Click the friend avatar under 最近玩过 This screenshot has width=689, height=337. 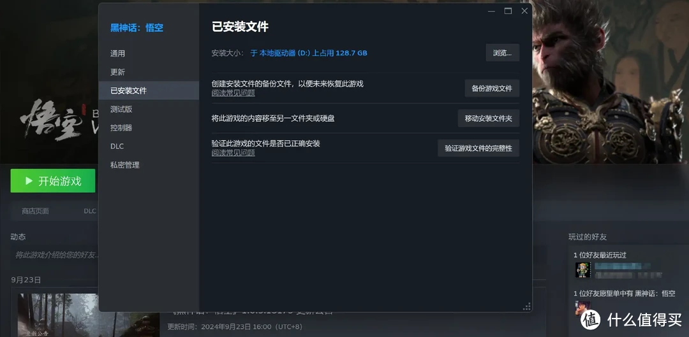tap(583, 270)
